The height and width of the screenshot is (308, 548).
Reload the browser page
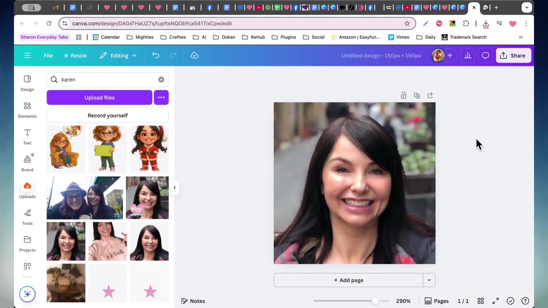tap(49, 23)
